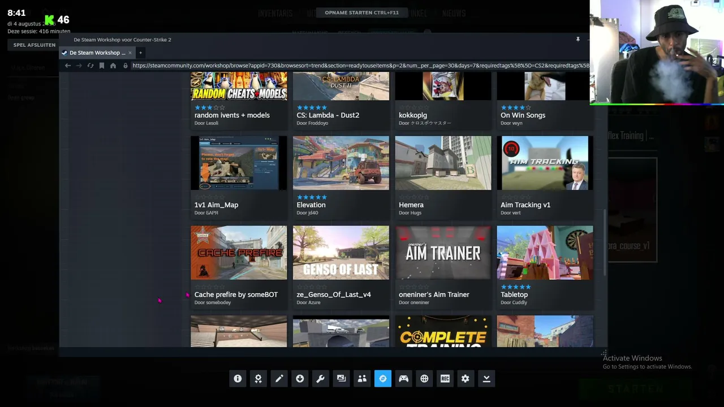Go forward in the overlay browser
724x407 pixels.
(x=79, y=66)
